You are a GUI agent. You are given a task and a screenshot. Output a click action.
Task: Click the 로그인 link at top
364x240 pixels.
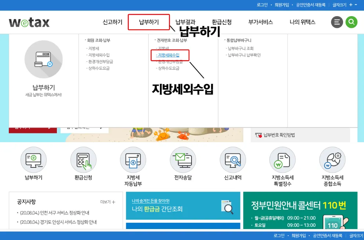tap(262, 5)
